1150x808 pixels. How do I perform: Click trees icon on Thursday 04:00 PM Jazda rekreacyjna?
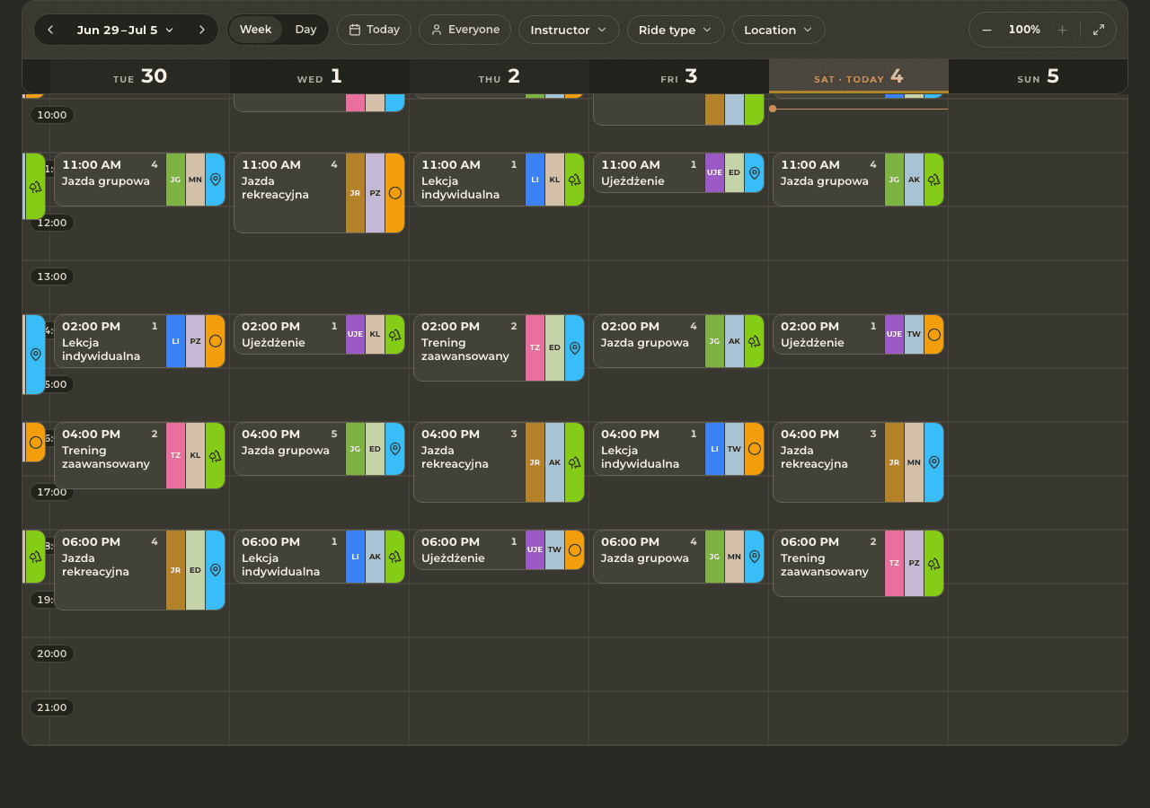pyautogui.click(x=575, y=462)
